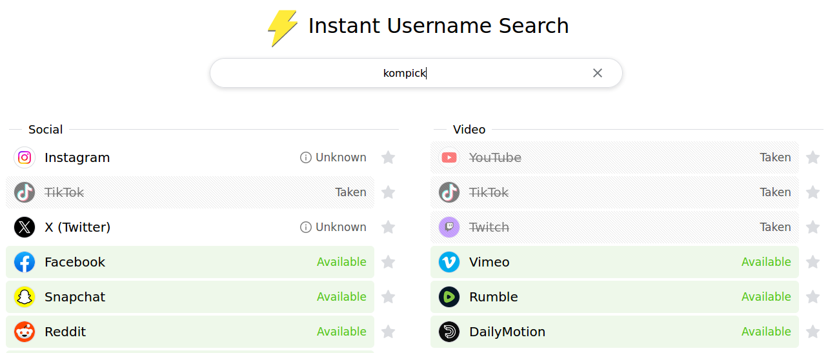Image resolution: width=839 pixels, height=353 pixels.
Task: Click the Unknown status info for Instagram
Action: tap(333, 157)
